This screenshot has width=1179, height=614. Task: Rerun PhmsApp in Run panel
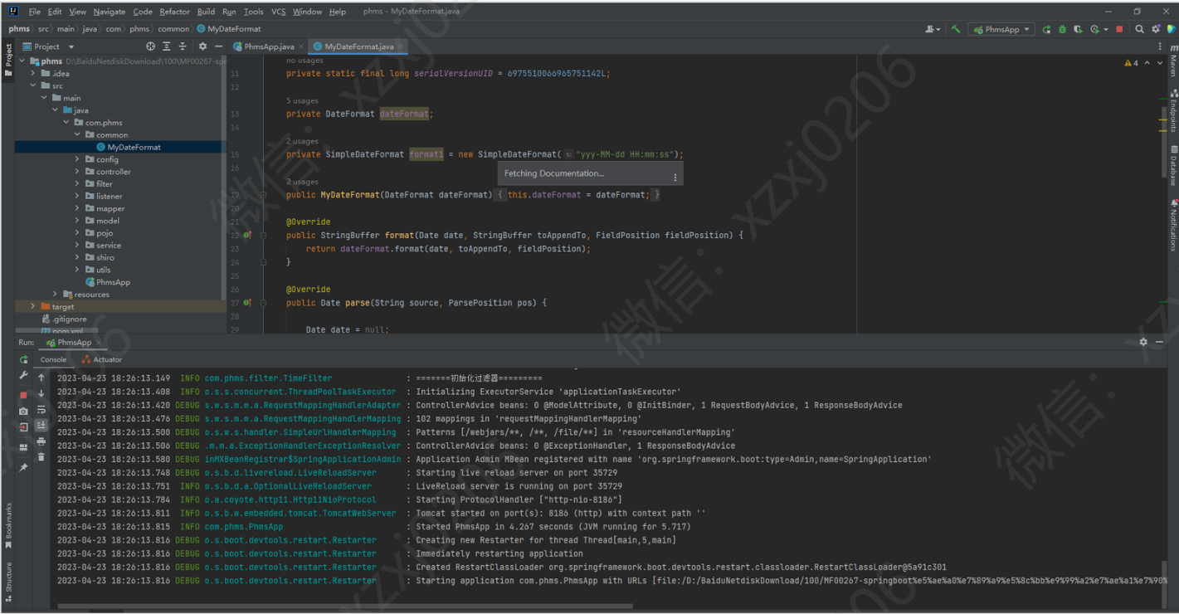[x=23, y=359]
